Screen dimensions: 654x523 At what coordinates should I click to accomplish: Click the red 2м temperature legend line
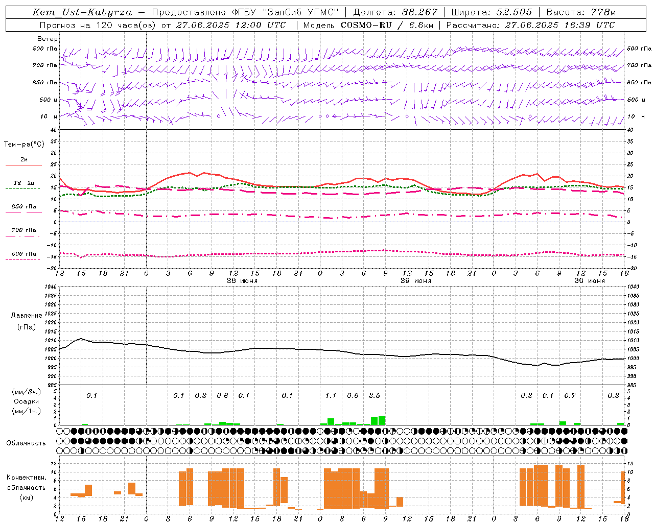pos(24,165)
